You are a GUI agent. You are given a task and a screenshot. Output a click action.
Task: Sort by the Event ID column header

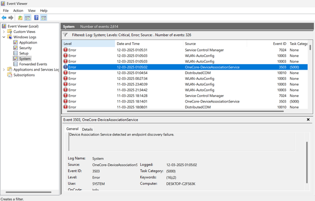pos(267,44)
